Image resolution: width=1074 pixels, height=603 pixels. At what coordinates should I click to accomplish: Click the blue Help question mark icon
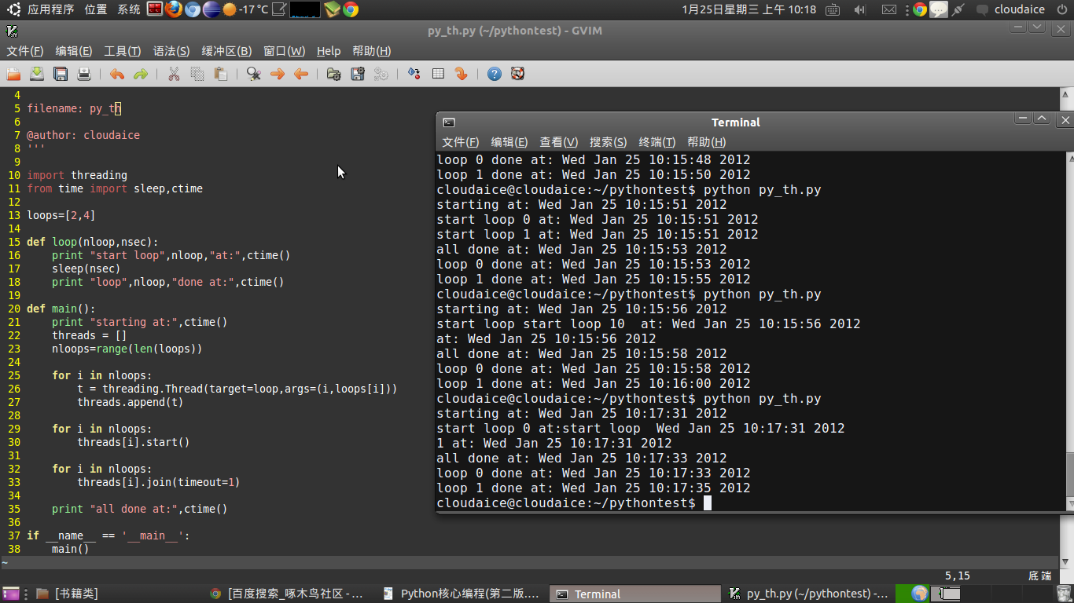(x=494, y=74)
